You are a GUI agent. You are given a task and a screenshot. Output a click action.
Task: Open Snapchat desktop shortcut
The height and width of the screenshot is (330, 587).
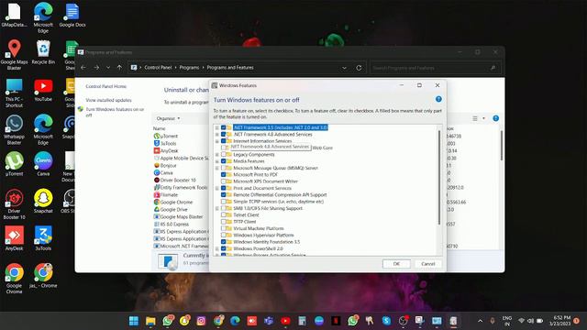click(x=43, y=201)
